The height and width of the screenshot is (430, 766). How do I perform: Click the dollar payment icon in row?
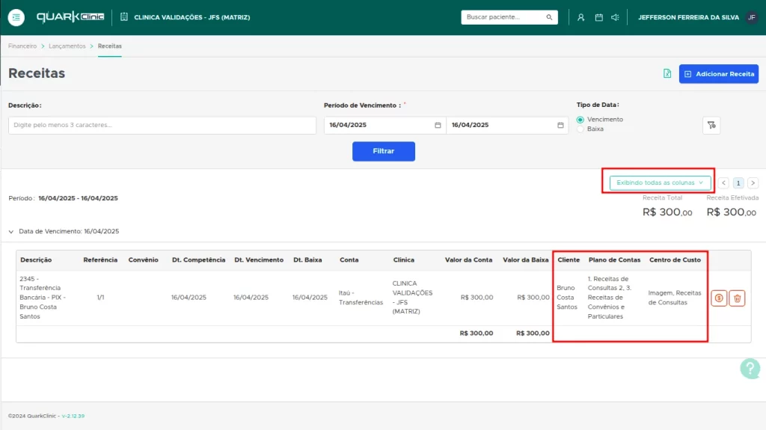pos(719,298)
